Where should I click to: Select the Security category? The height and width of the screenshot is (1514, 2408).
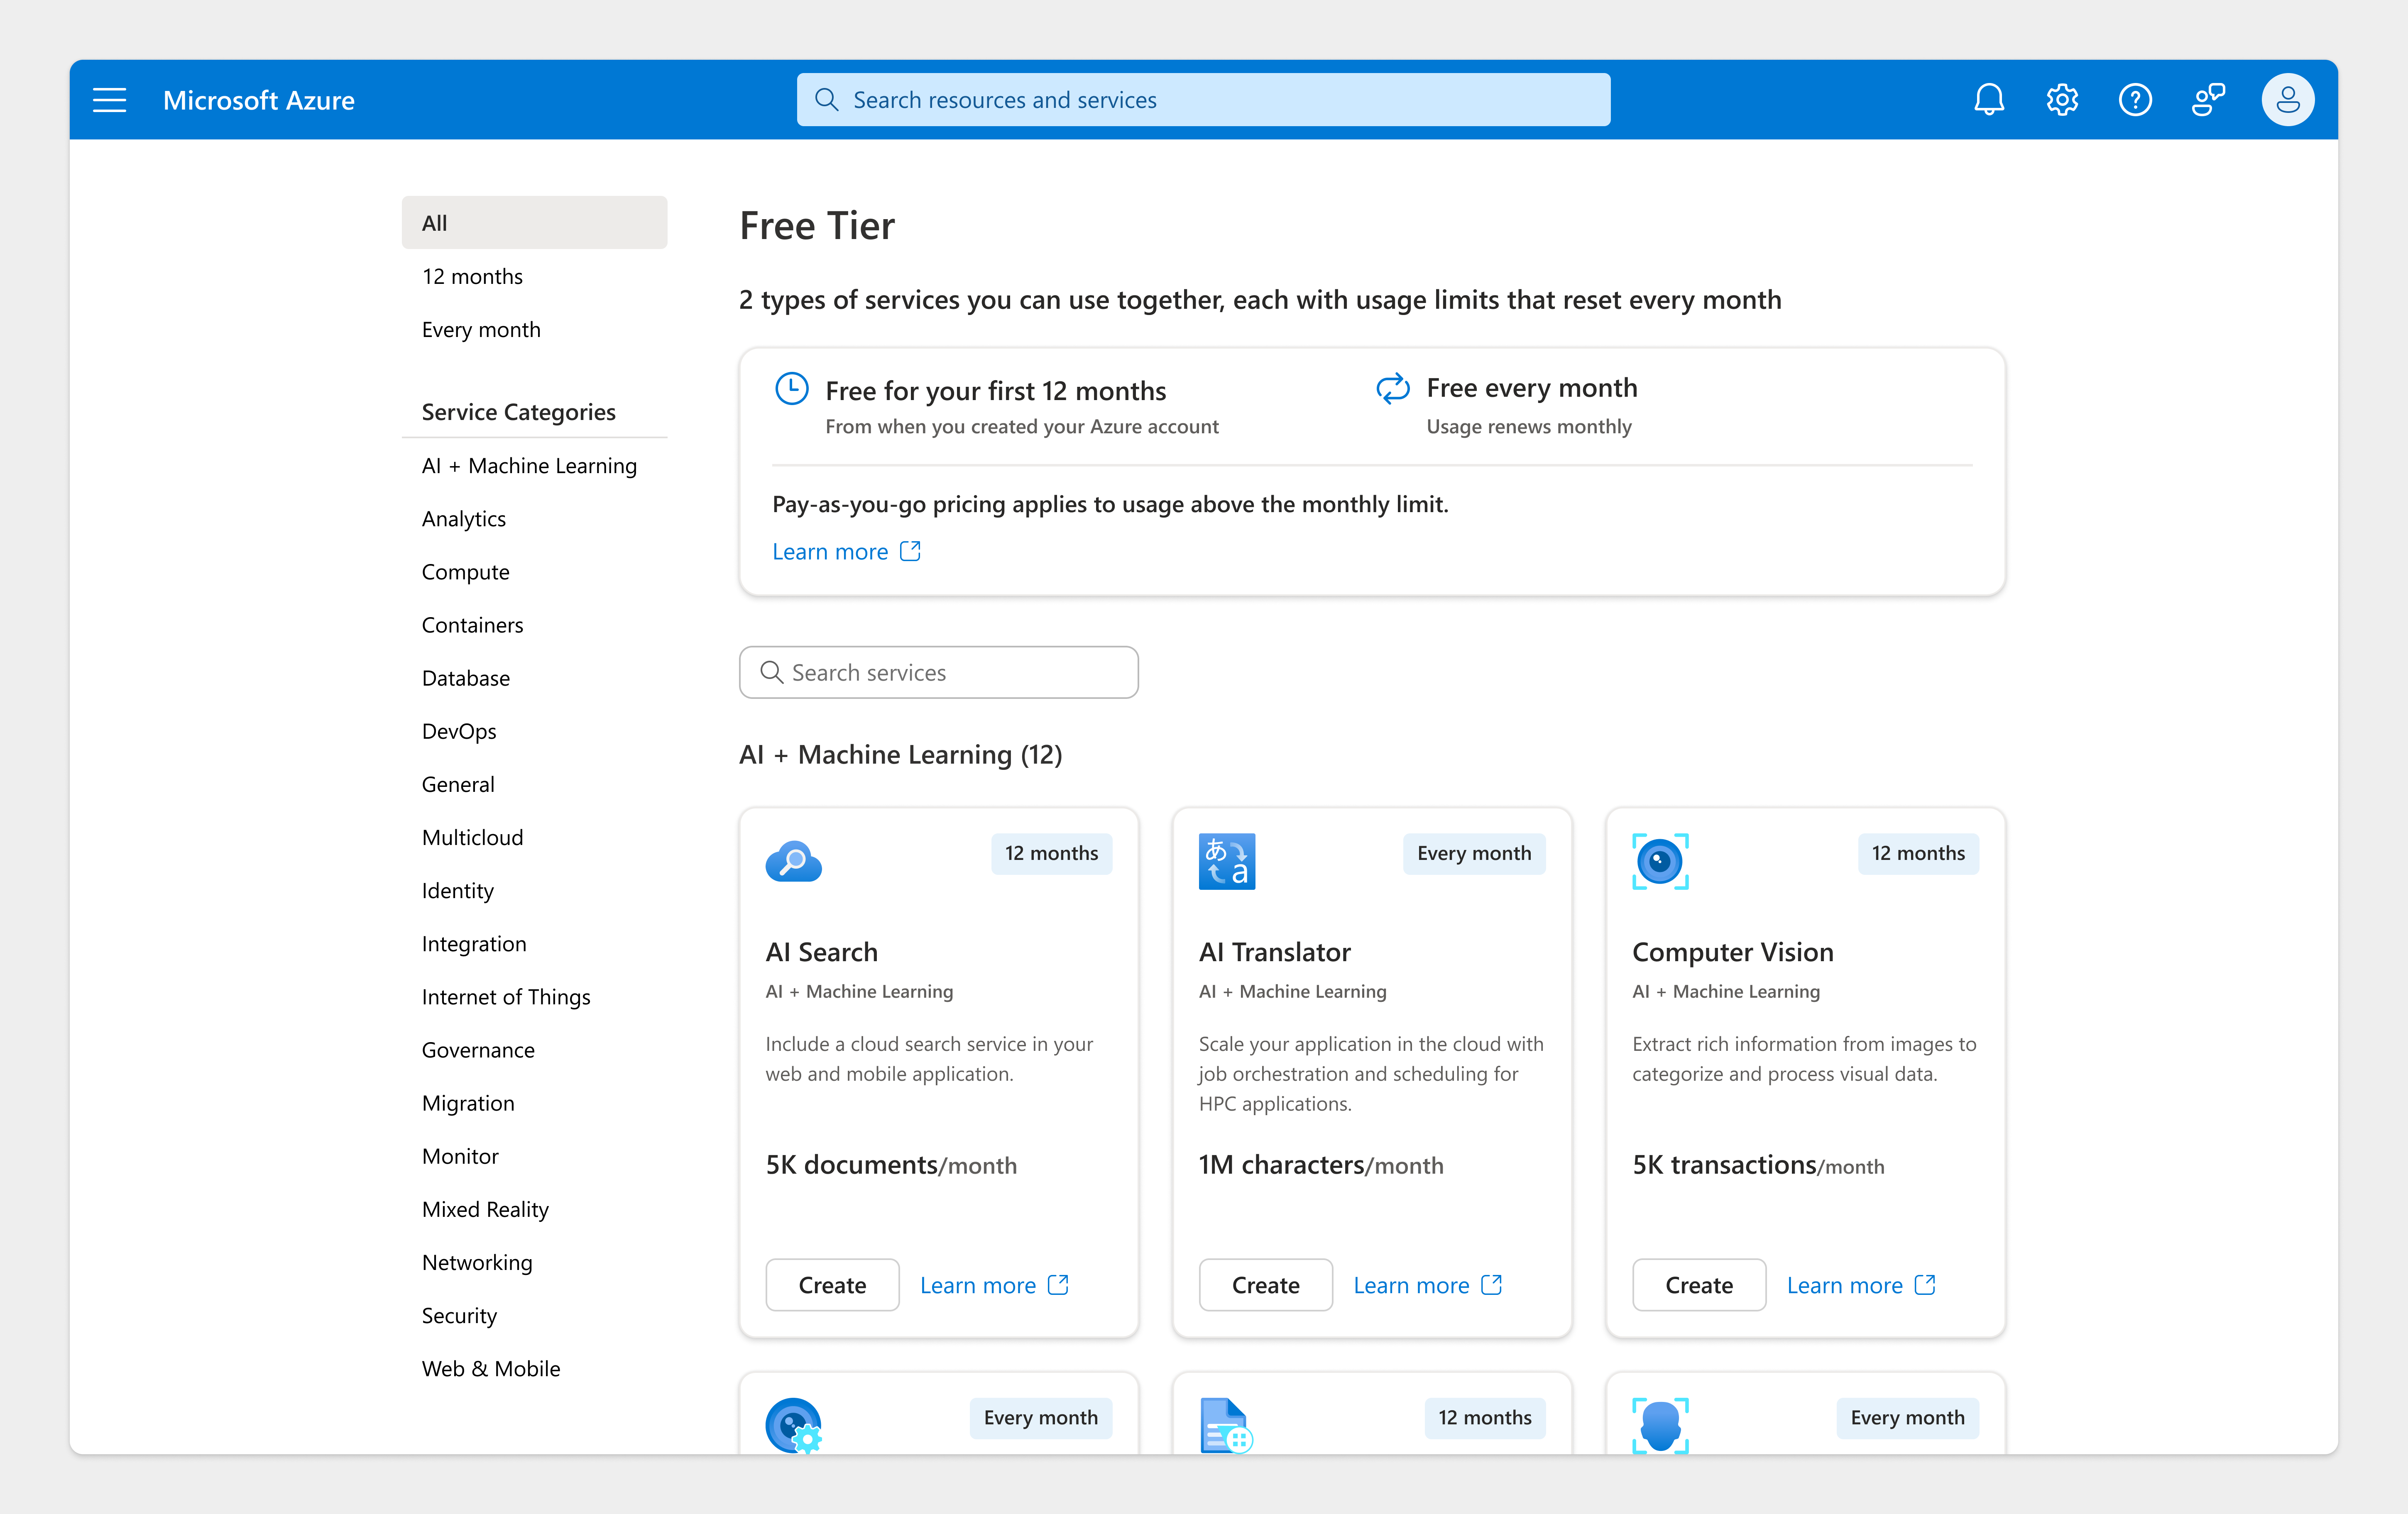(459, 1315)
